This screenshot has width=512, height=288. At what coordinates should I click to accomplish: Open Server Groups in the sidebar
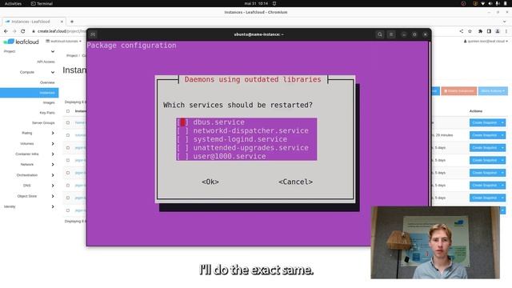pos(43,122)
